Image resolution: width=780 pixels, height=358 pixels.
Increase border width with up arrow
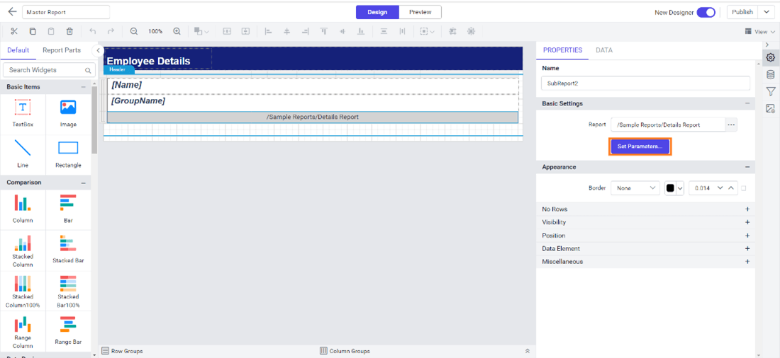731,188
